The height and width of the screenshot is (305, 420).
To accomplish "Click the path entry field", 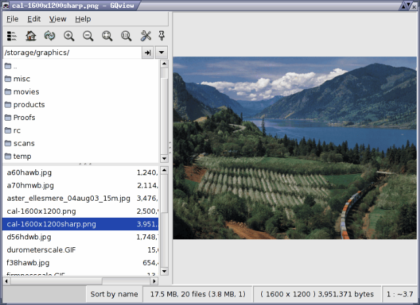I will (71, 52).
